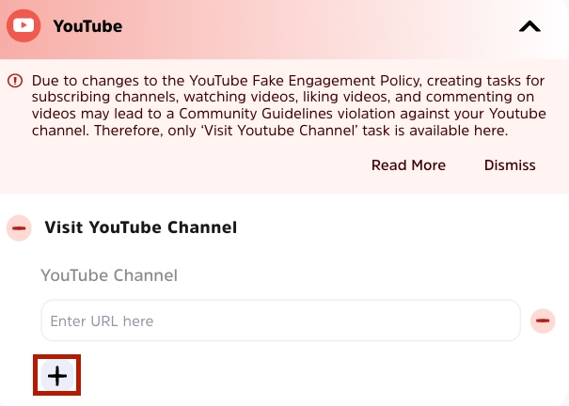Remove the Visit YouTube Channel task via its minus icon
The image size is (569, 406).
click(x=19, y=228)
